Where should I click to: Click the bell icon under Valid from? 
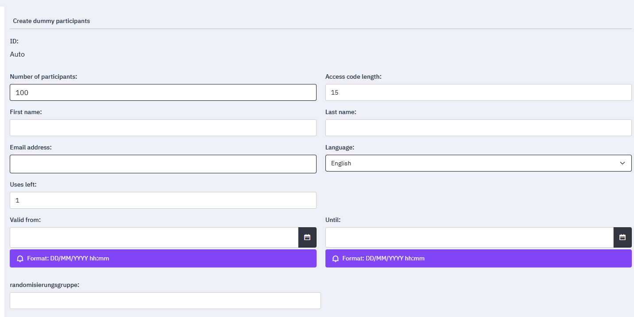[20, 259]
